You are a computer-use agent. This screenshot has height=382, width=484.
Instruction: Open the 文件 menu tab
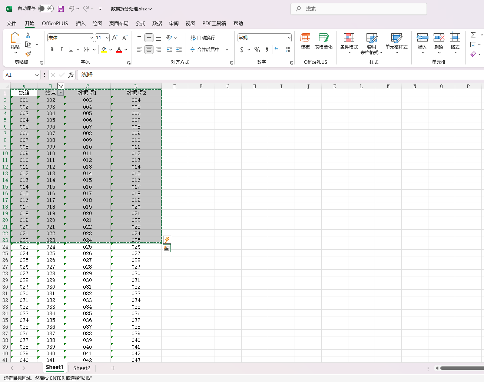pos(11,23)
